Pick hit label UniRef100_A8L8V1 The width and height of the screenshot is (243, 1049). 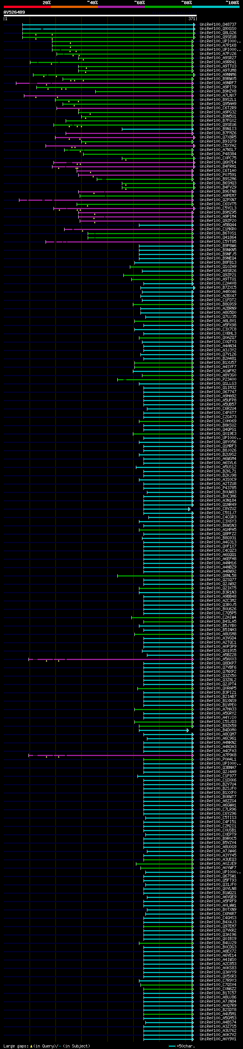tap(218, 321)
